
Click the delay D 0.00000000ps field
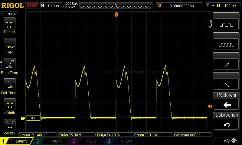coord(179,6)
